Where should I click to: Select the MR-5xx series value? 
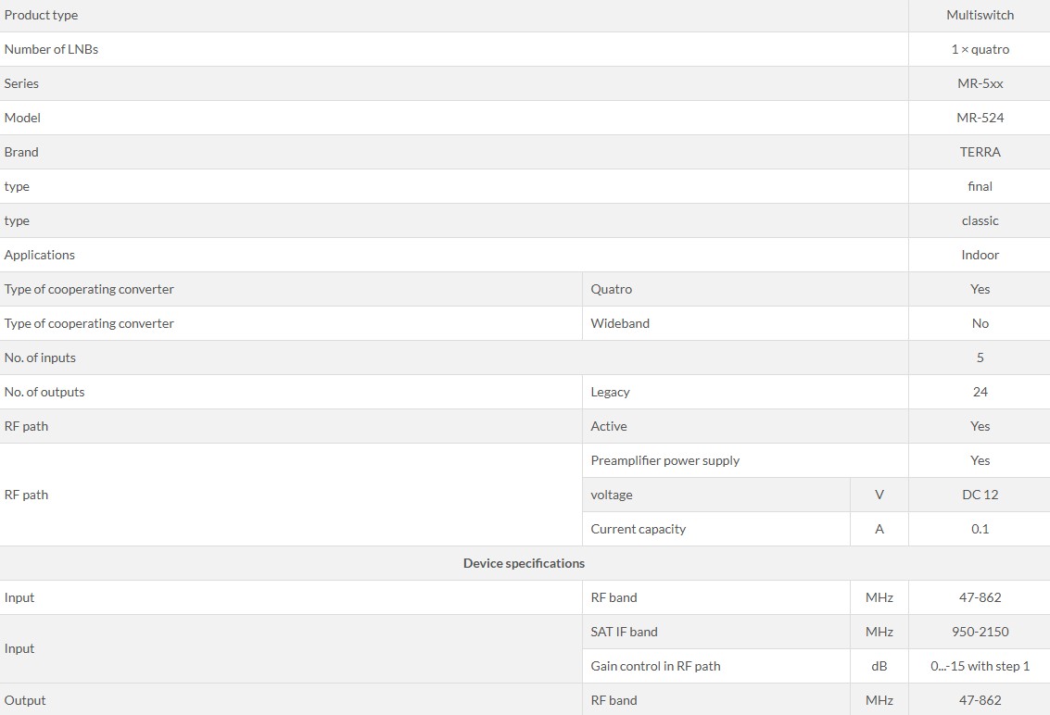point(980,83)
